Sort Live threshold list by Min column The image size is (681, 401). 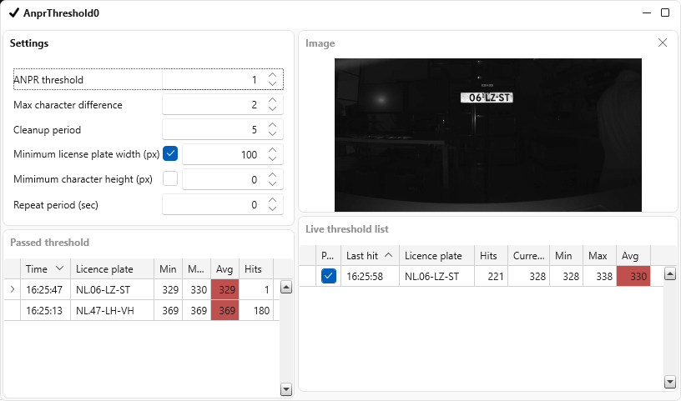(566, 256)
